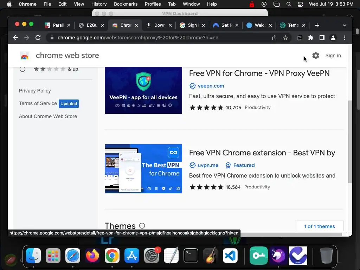
Task: Open the App Store from the Dock
Action: click(132, 255)
